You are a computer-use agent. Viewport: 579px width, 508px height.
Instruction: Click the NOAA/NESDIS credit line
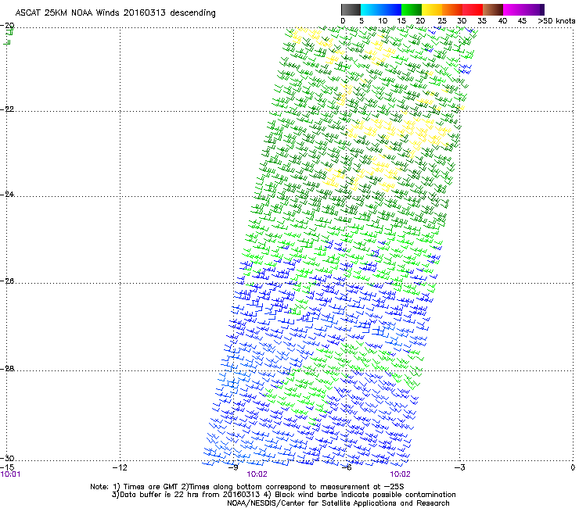pos(338,503)
